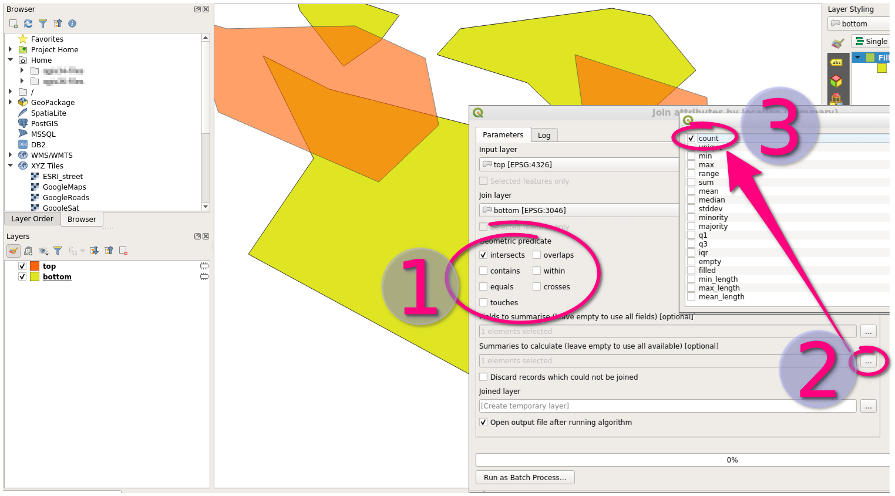Open the Layer Styling panel paintbrush icon
This screenshot has width=895, height=496.
pos(837,43)
